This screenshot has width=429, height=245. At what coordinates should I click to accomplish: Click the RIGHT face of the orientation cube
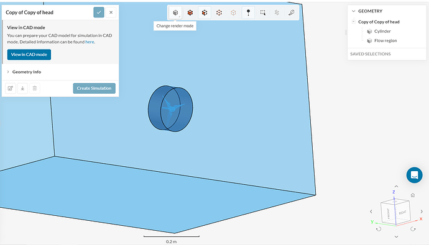click(403, 213)
